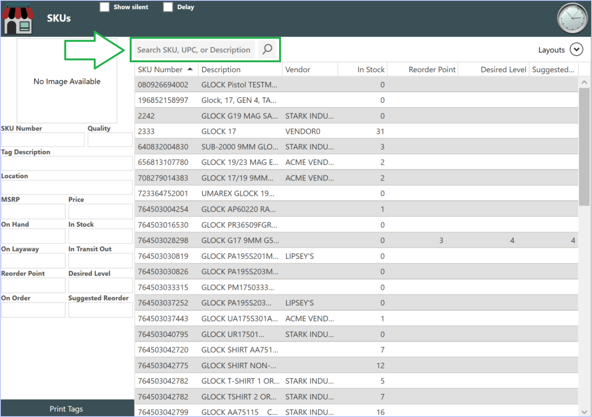Click the vertical scrollbar thumb
This screenshot has height=417, width=592.
click(584, 146)
